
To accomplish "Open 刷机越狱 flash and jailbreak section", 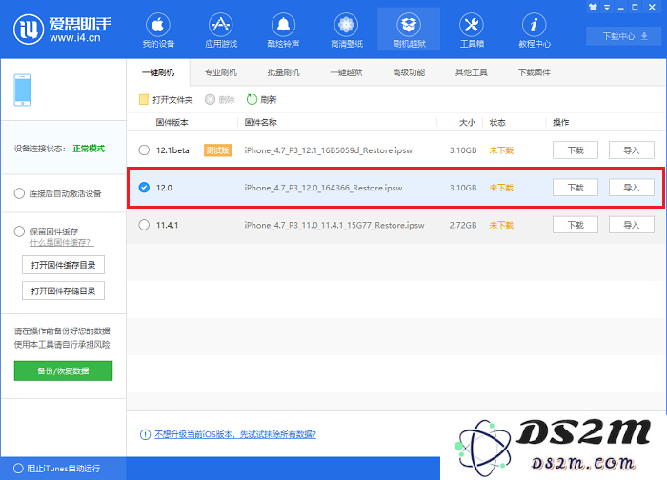I will [409, 30].
